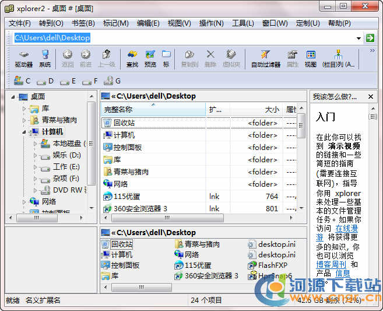The width and height of the screenshot is (383, 311).
Task: Expand the 库 tree node
Action: 24,108
